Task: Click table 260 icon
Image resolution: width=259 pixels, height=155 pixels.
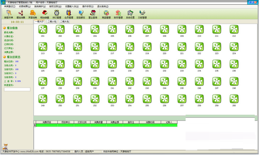Action: [x=233, y=98]
